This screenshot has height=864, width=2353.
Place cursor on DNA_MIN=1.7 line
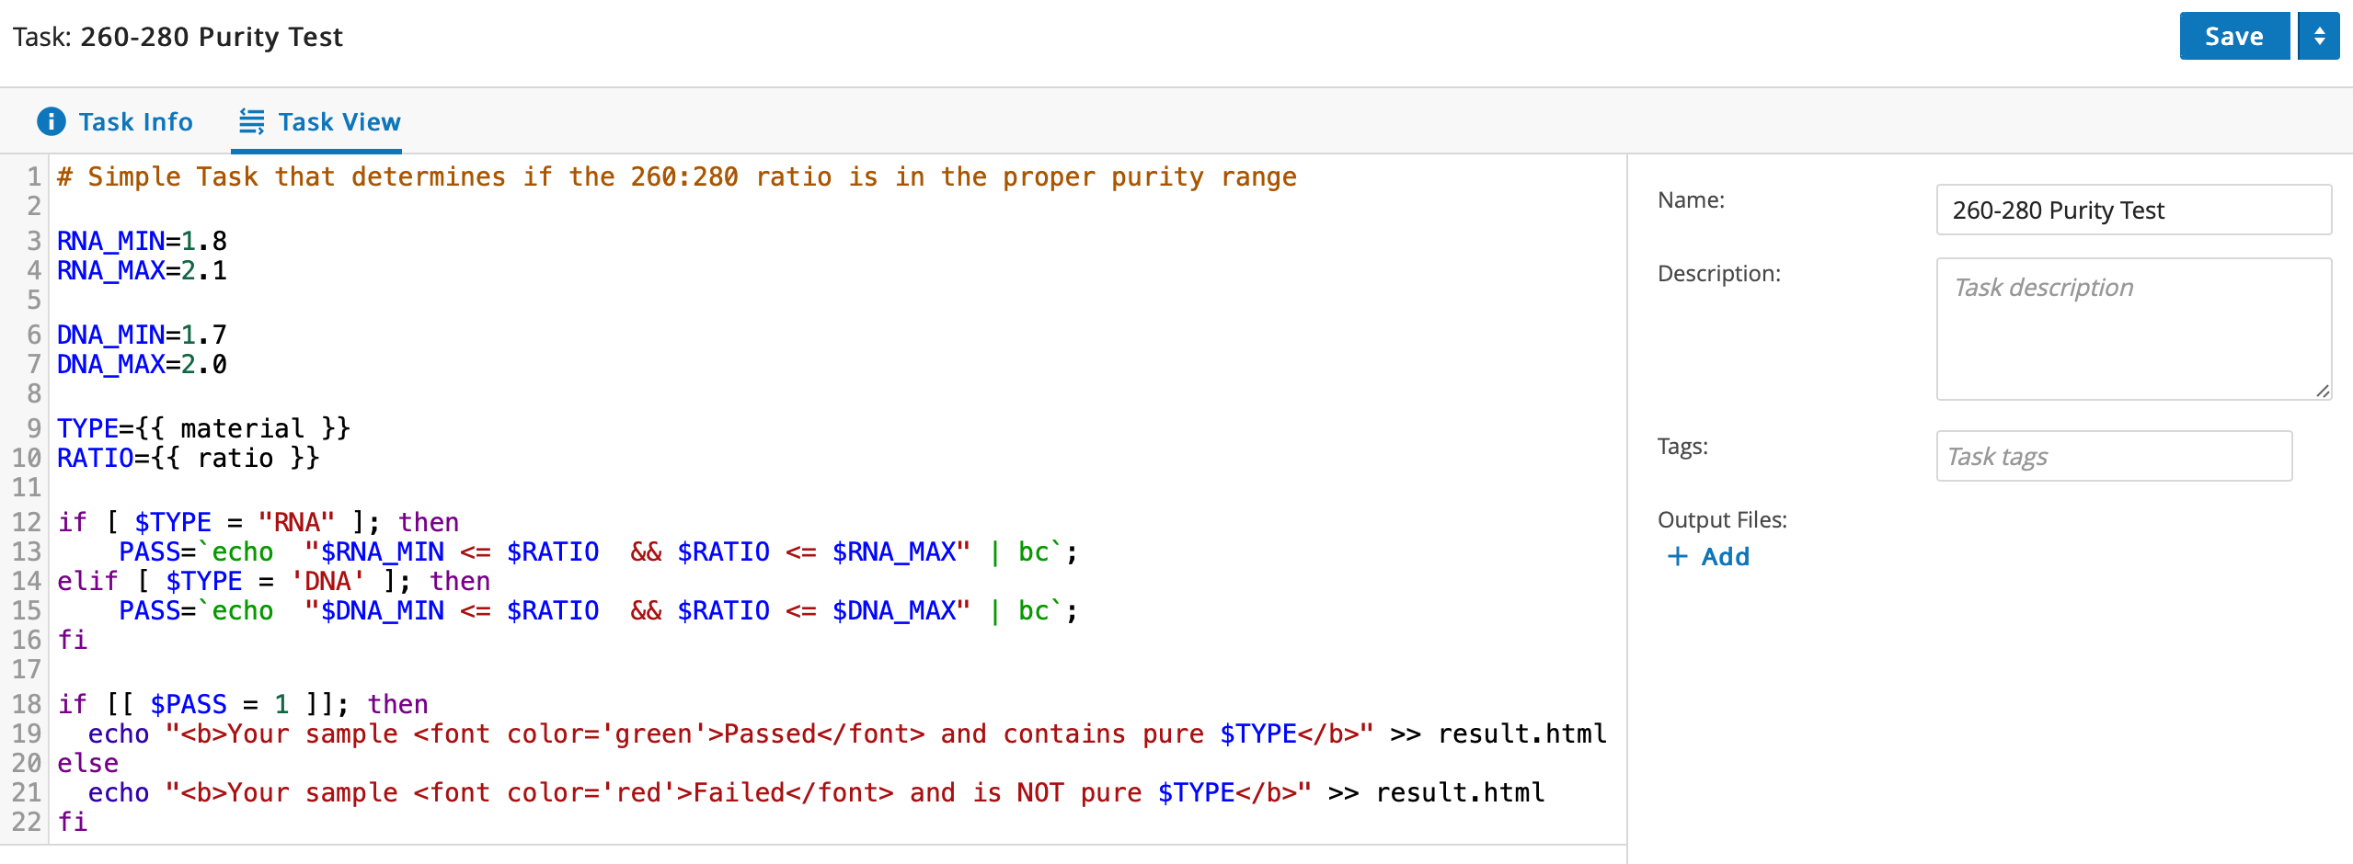click(142, 335)
